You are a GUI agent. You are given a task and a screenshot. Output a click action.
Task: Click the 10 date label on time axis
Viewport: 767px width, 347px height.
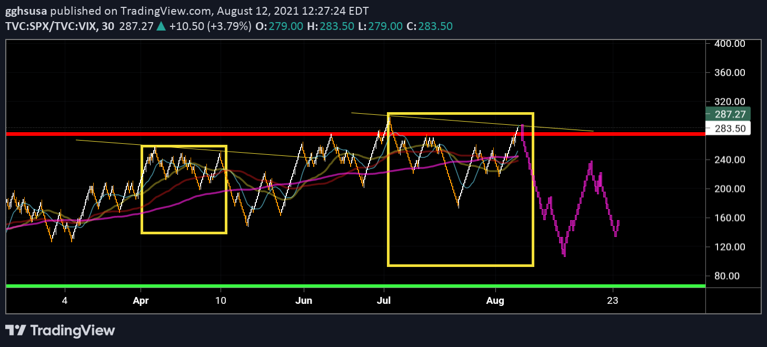tap(221, 301)
